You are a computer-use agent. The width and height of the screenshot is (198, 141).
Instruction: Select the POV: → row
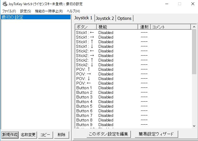click(133, 74)
